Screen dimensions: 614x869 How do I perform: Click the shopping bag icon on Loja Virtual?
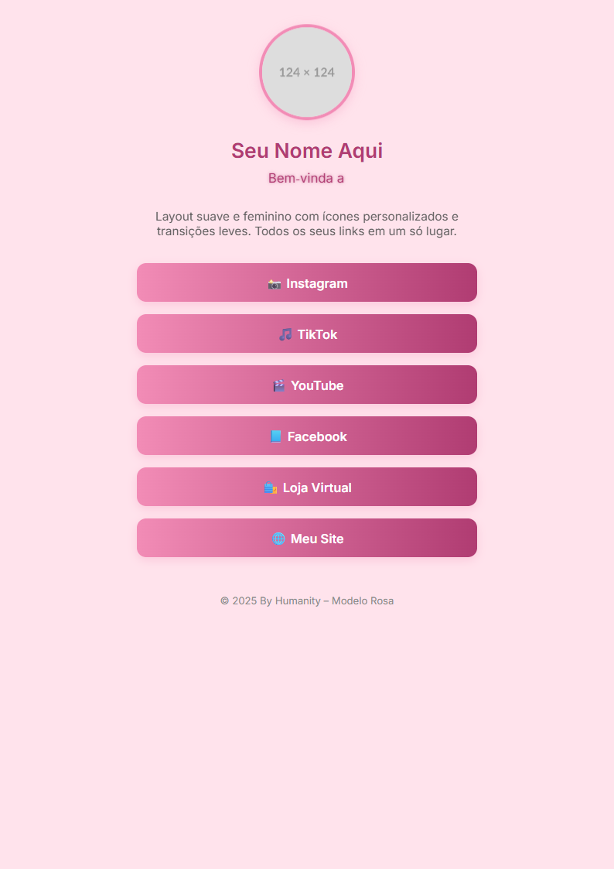click(270, 487)
